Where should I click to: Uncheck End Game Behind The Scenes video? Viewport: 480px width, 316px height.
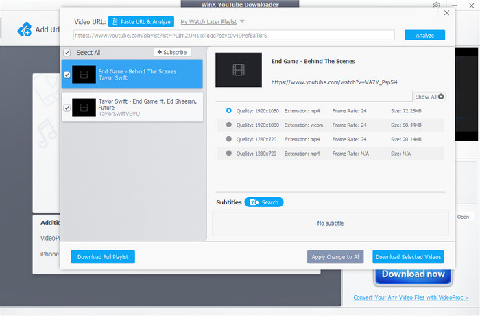pyautogui.click(x=67, y=75)
